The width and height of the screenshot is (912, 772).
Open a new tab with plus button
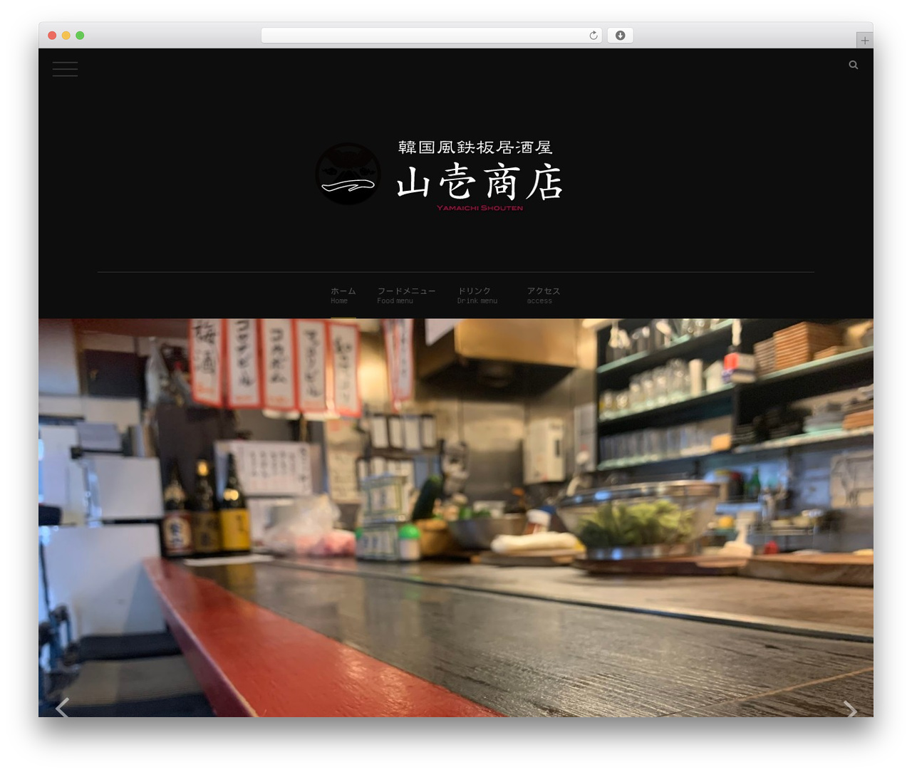pos(864,41)
